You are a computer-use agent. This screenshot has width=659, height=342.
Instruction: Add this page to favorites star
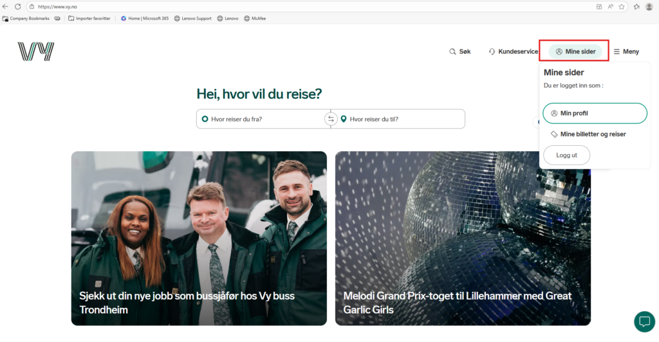coord(622,6)
